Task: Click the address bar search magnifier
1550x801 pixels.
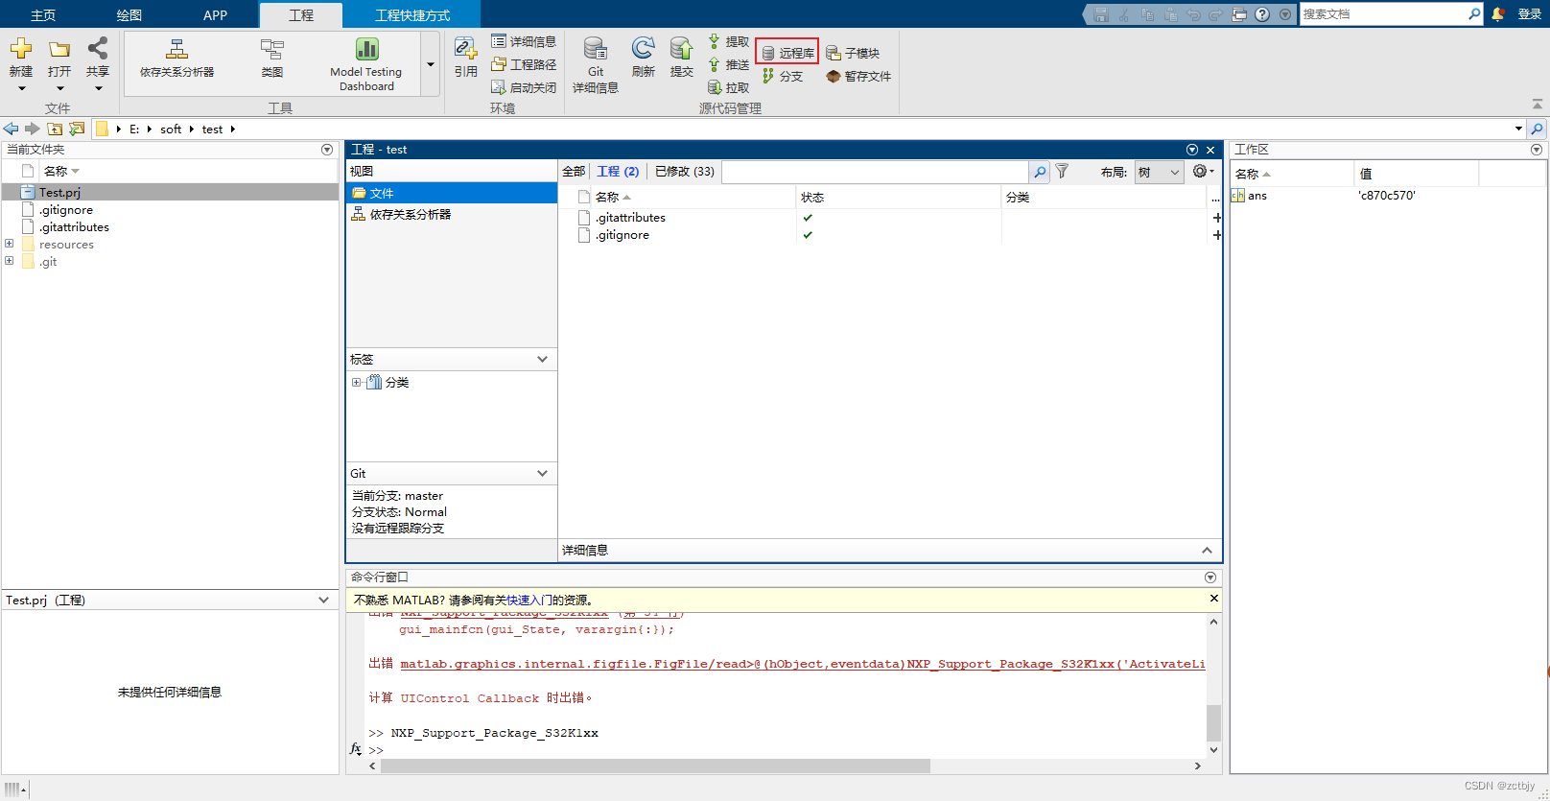Action: 1538,129
